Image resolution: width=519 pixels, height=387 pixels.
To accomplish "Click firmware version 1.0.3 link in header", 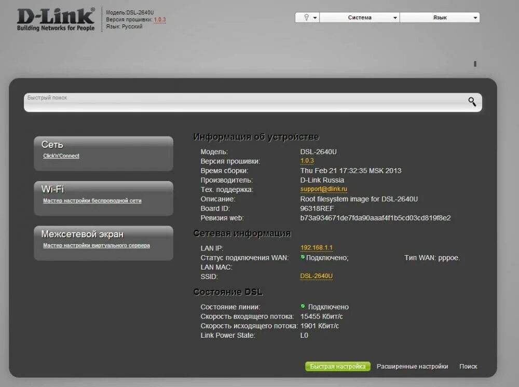I will 160,20.
